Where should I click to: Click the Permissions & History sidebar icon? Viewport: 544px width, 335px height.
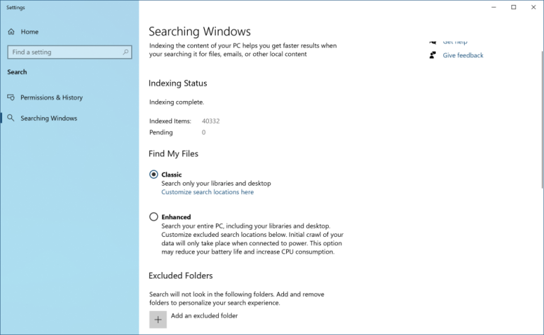[x=11, y=98]
